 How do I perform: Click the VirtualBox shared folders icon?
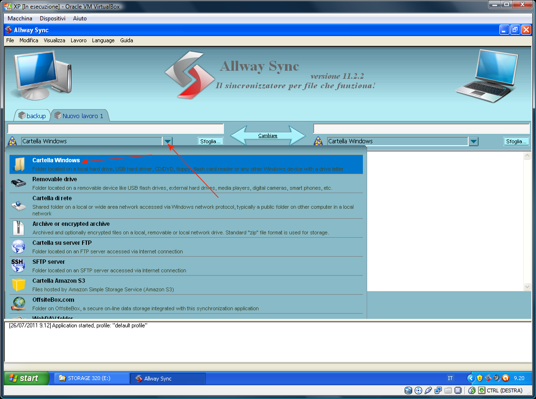pos(448,390)
